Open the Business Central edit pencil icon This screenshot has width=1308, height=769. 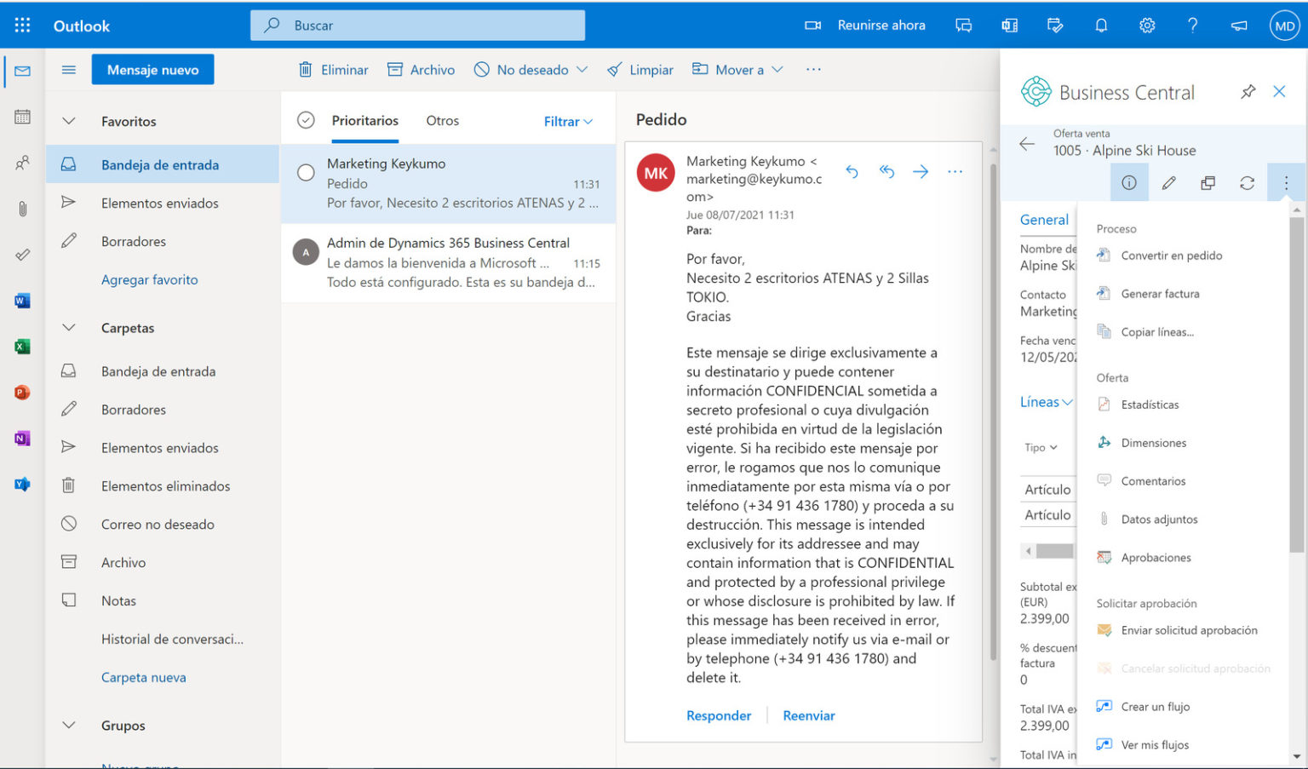pyautogui.click(x=1168, y=182)
